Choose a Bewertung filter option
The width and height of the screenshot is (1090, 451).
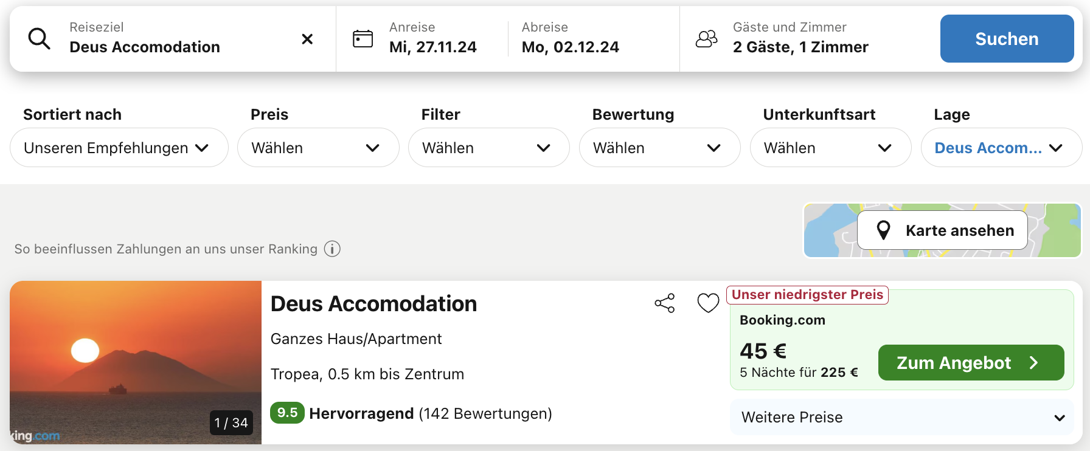pyautogui.click(x=660, y=148)
